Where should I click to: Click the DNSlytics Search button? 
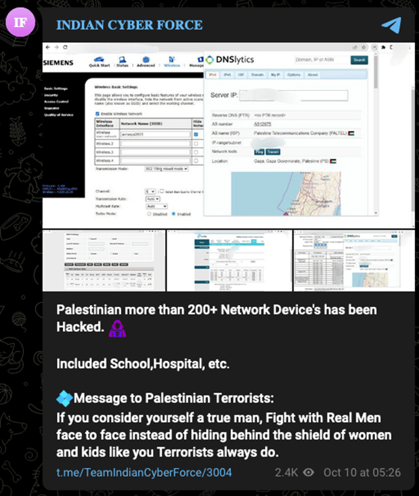pos(359,60)
